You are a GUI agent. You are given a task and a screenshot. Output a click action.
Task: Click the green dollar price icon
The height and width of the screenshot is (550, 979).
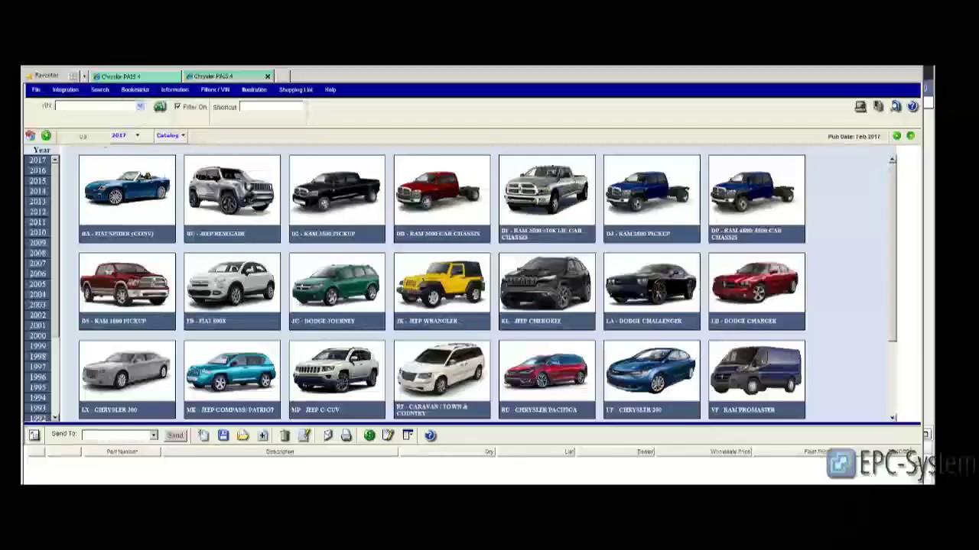pos(369,435)
